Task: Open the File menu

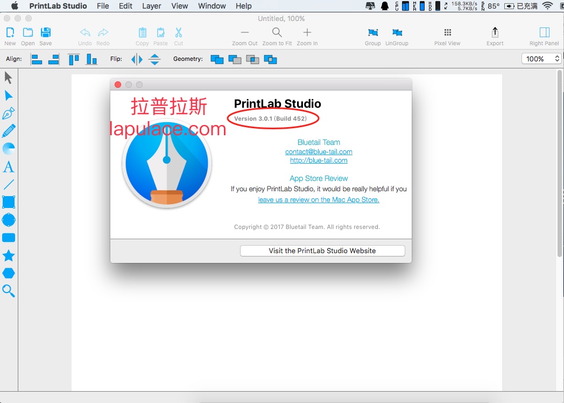Action: (x=103, y=6)
